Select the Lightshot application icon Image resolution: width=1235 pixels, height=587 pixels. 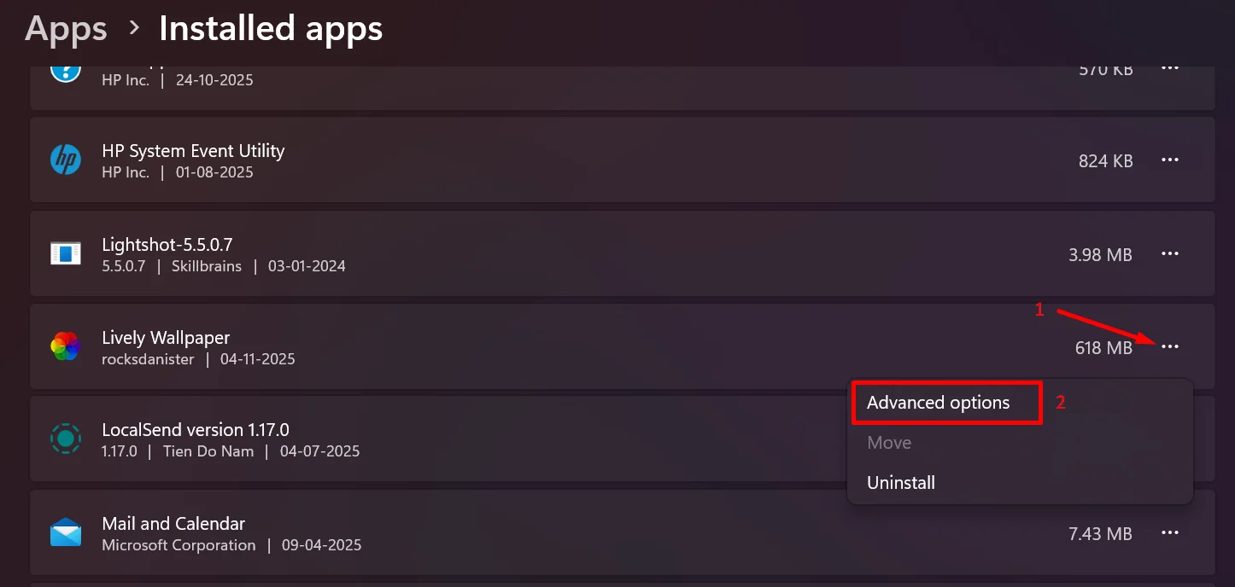(66, 253)
